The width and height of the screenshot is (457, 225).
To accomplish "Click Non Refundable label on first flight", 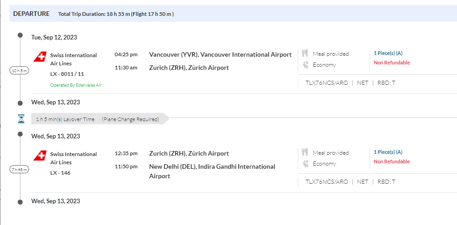I will point(391,63).
